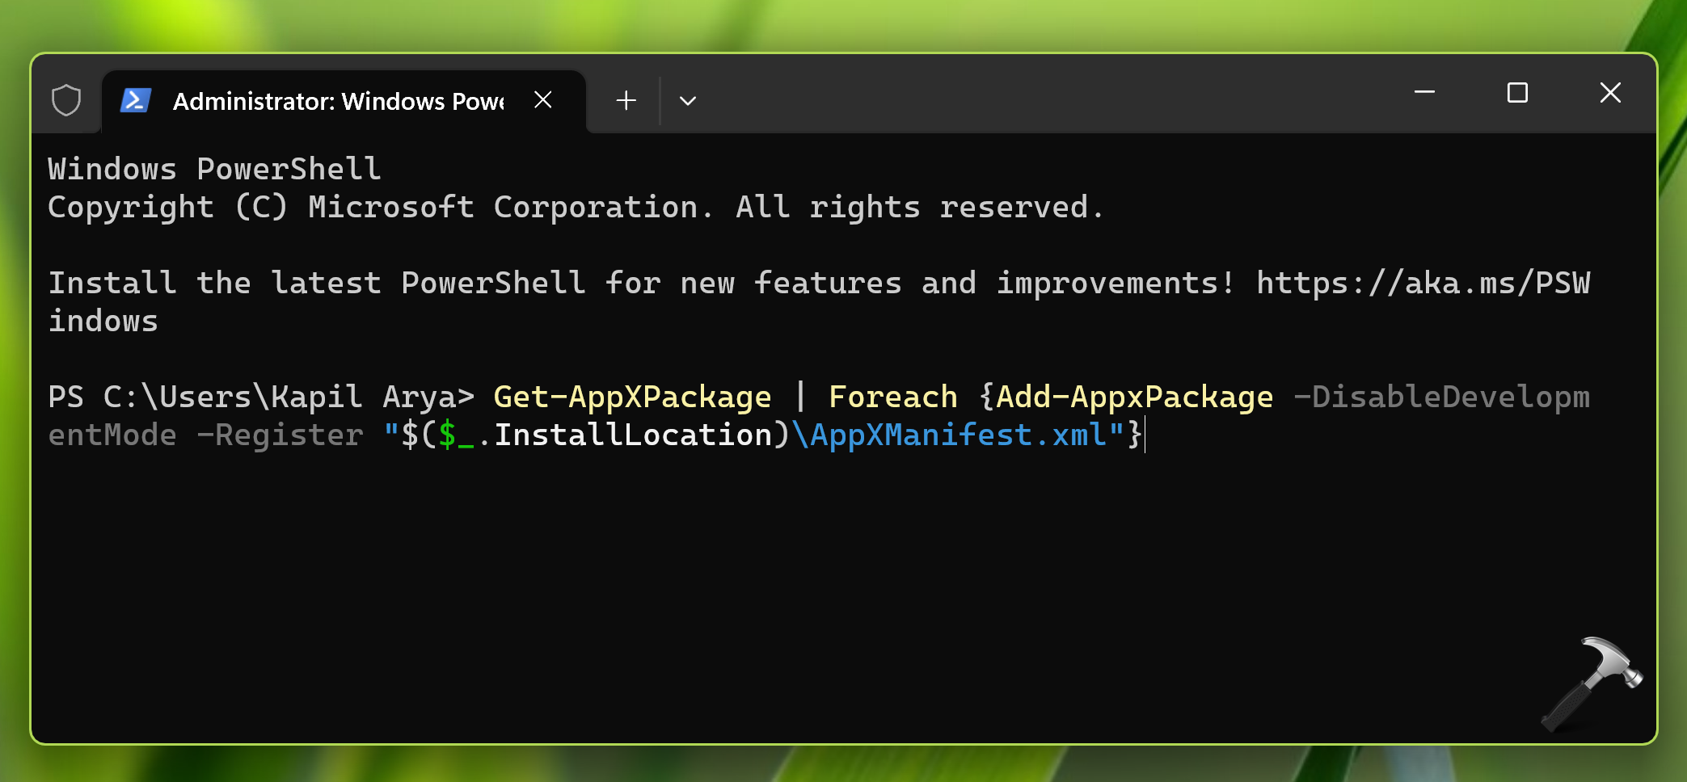Maximize the terminal window

(1517, 93)
